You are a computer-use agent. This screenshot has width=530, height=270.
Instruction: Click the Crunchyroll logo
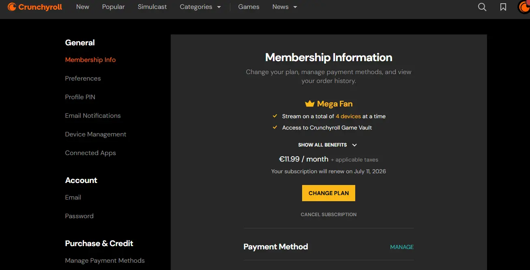[35, 7]
